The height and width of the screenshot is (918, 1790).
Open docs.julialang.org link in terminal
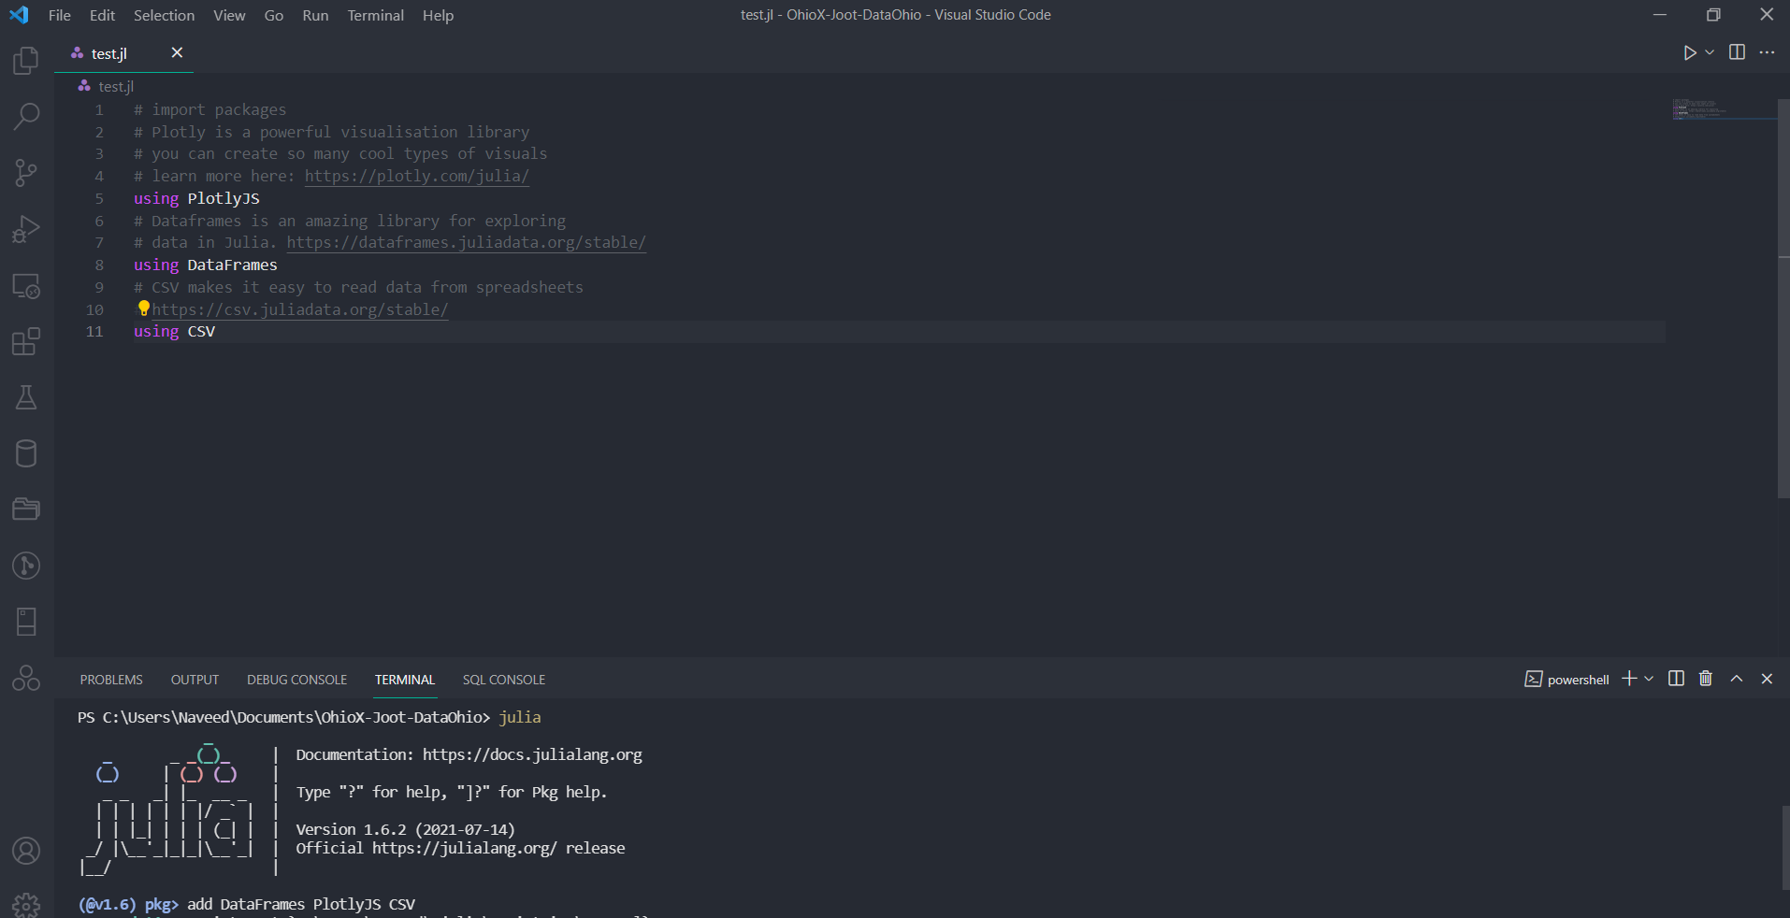pos(532,754)
